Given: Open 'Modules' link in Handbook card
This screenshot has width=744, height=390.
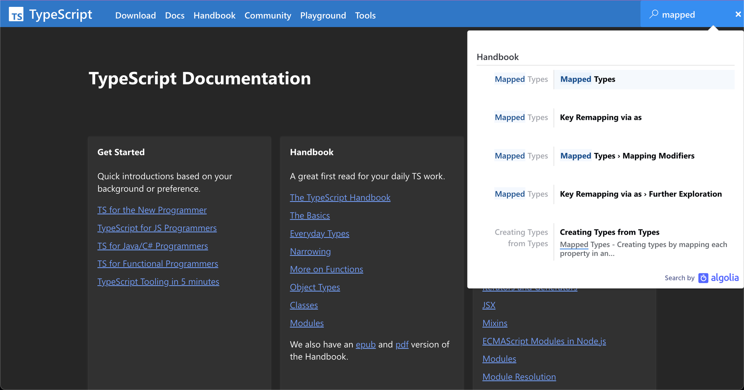Looking at the screenshot, I should tap(307, 323).
